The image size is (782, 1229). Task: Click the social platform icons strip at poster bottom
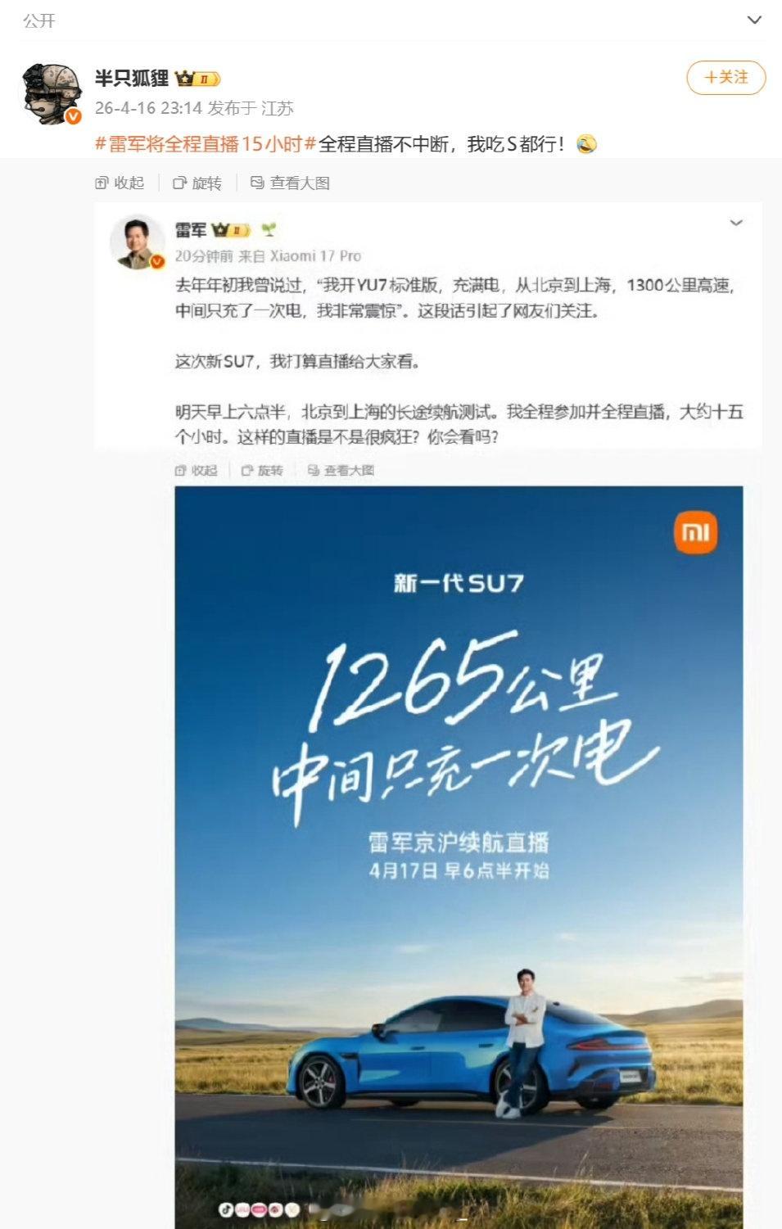262,1209
